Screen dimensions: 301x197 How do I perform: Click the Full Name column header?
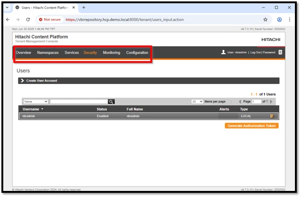tap(135, 109)
